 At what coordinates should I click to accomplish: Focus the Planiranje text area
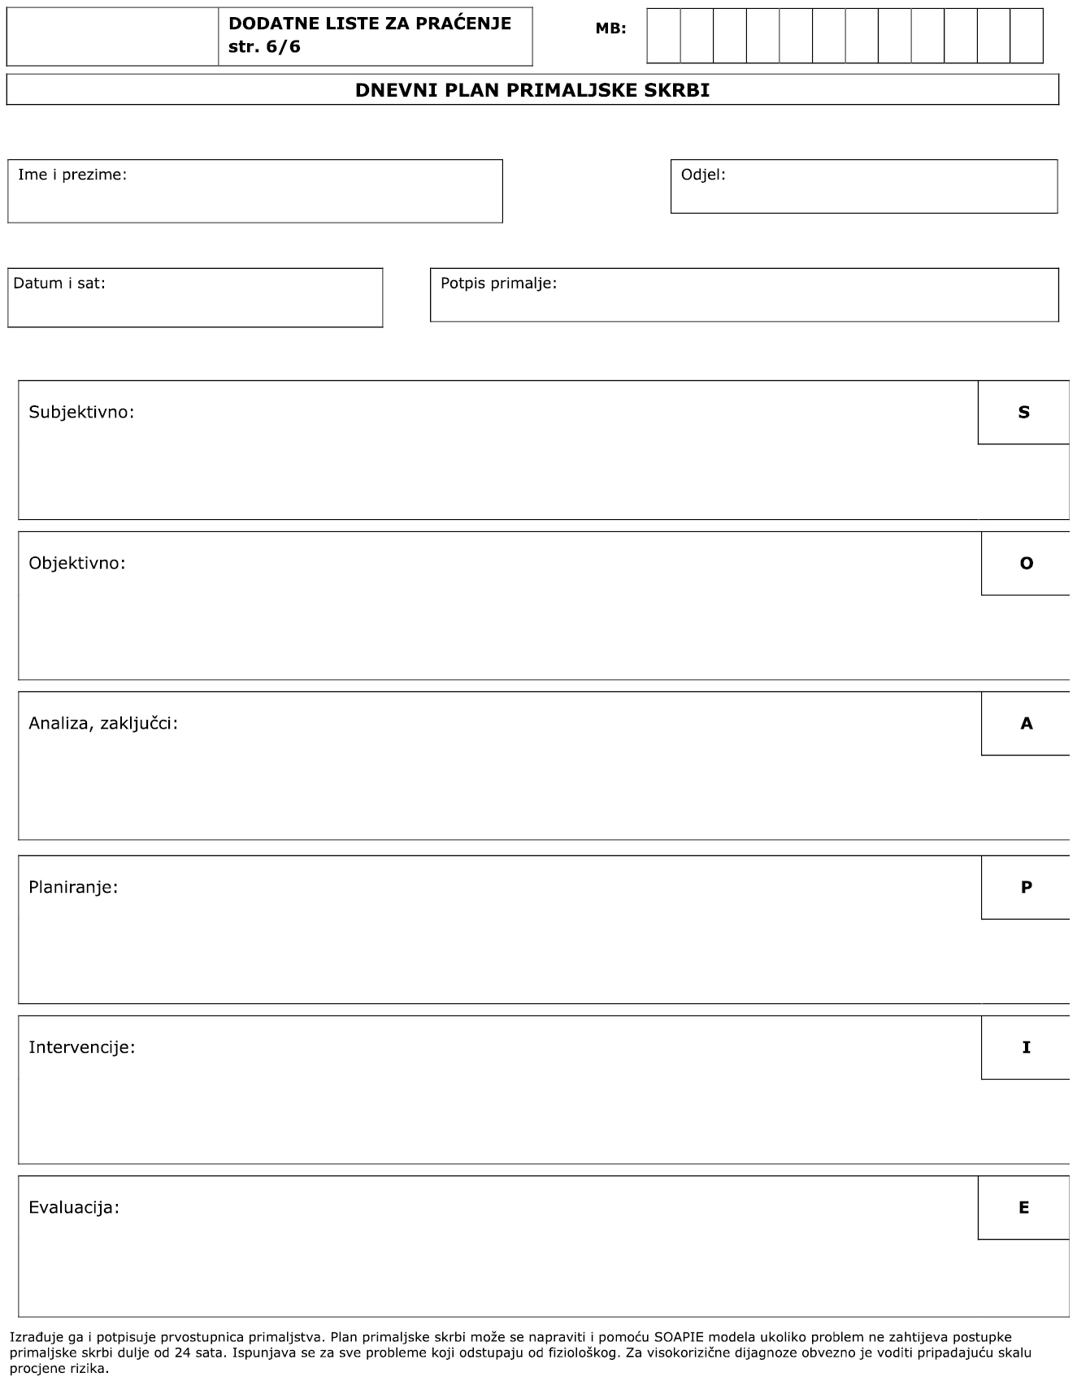[497, 946]
